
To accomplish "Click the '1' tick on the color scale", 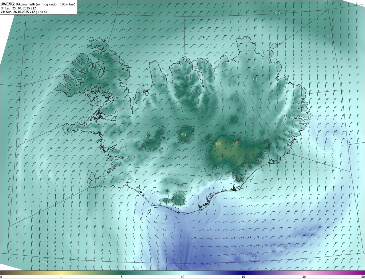I will [x=61, y=277].
